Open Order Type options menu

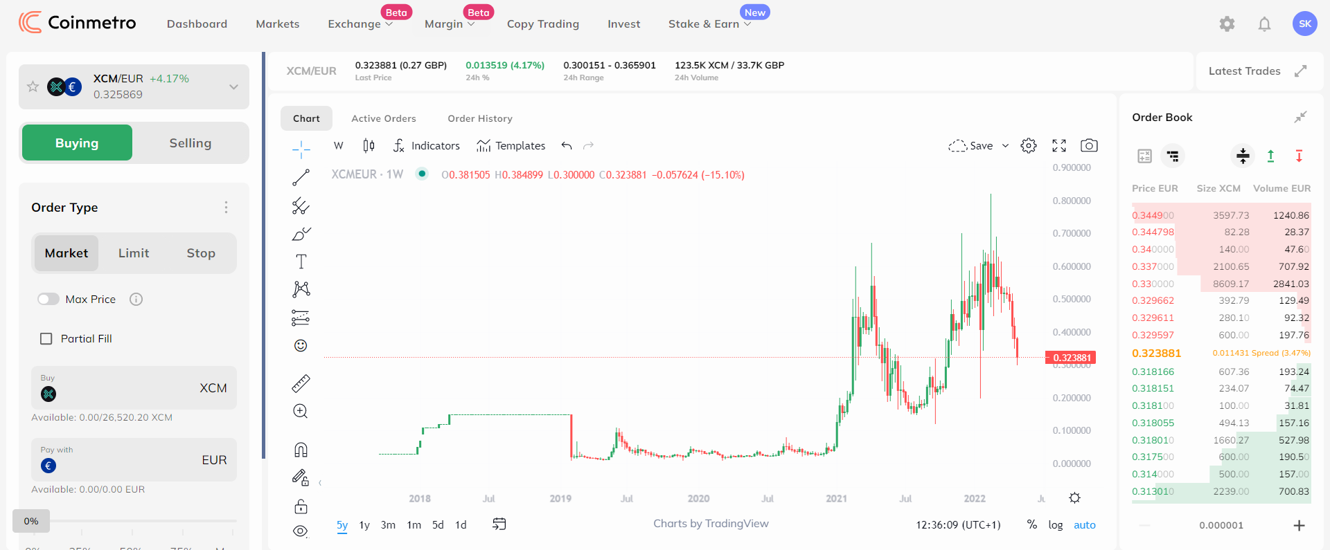point(226,207)
